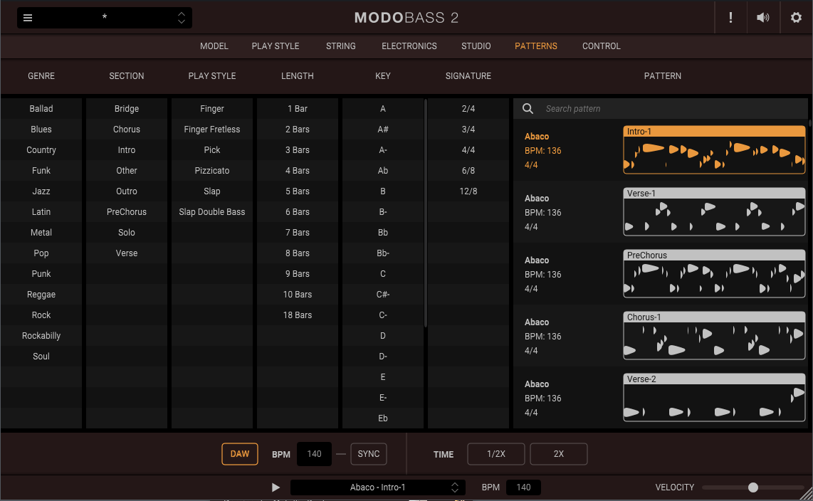The height and width of the screenshot is (501, 813).
Task: Toggle the DAW tempo button
Action: click(x=240, y=454)
